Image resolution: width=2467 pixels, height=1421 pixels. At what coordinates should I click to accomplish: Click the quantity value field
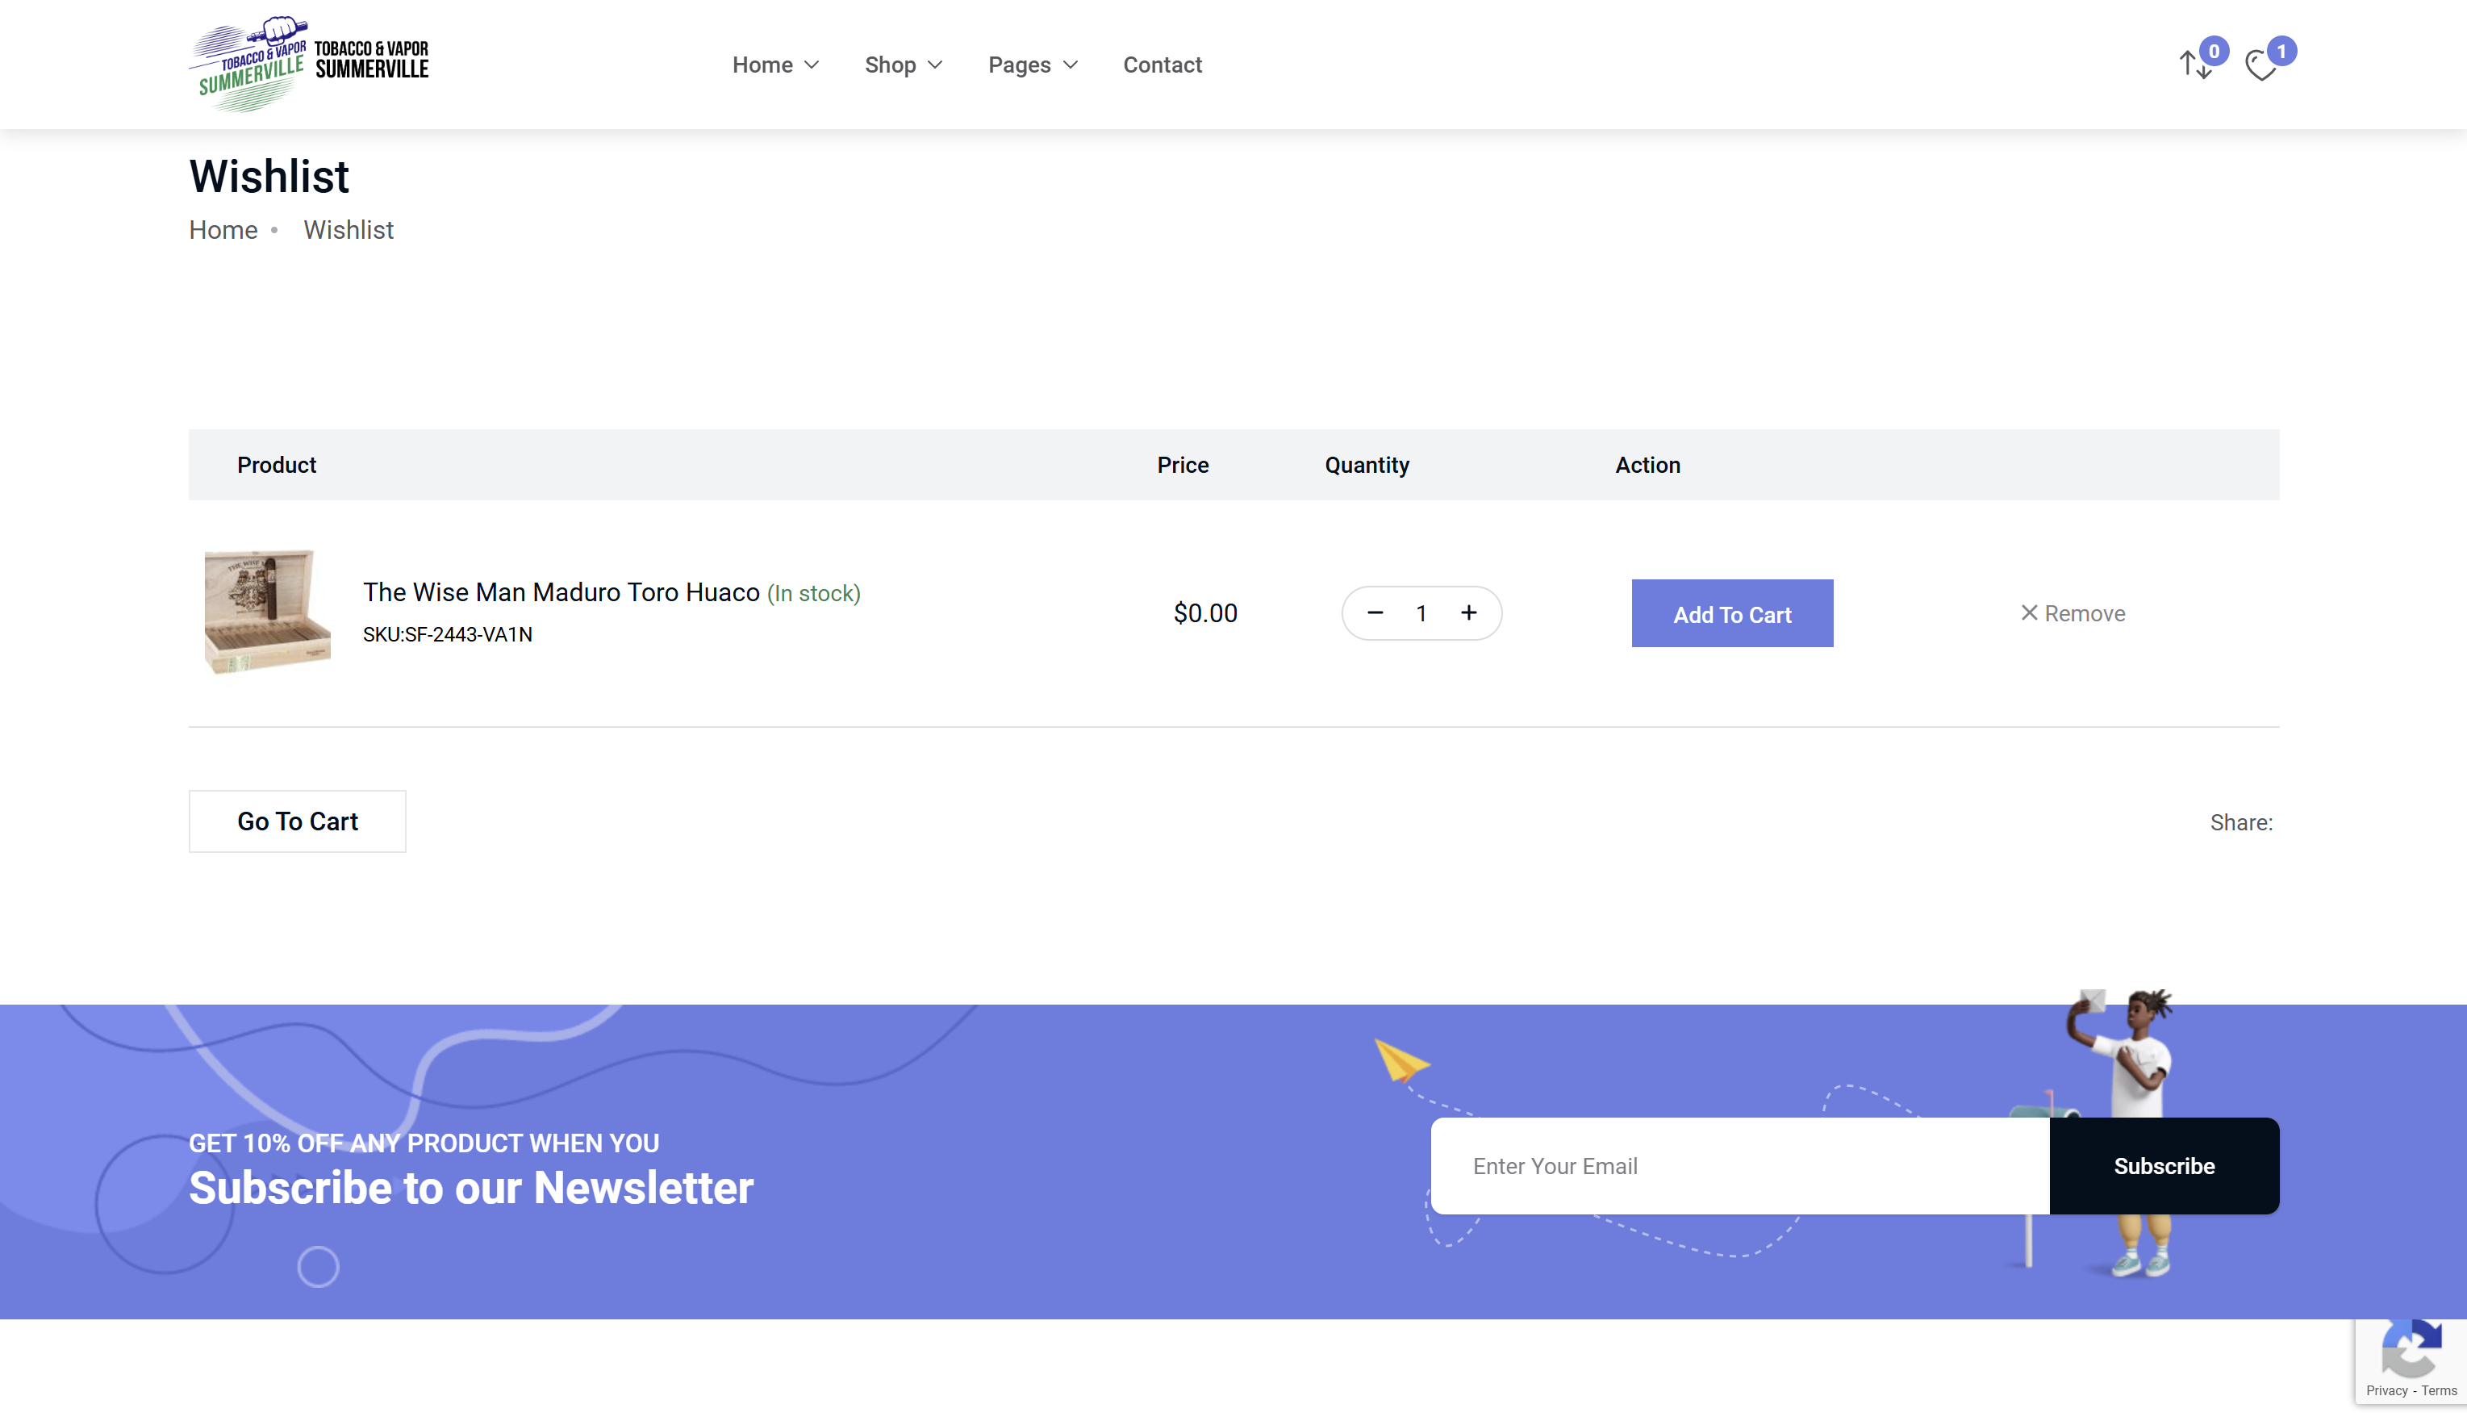[1421, 613]
